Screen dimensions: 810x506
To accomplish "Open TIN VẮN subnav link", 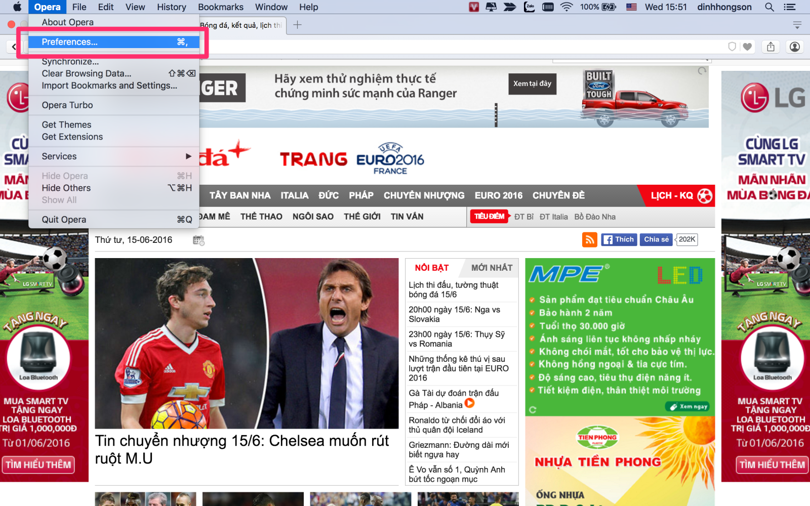I will (x=407, y=217).
